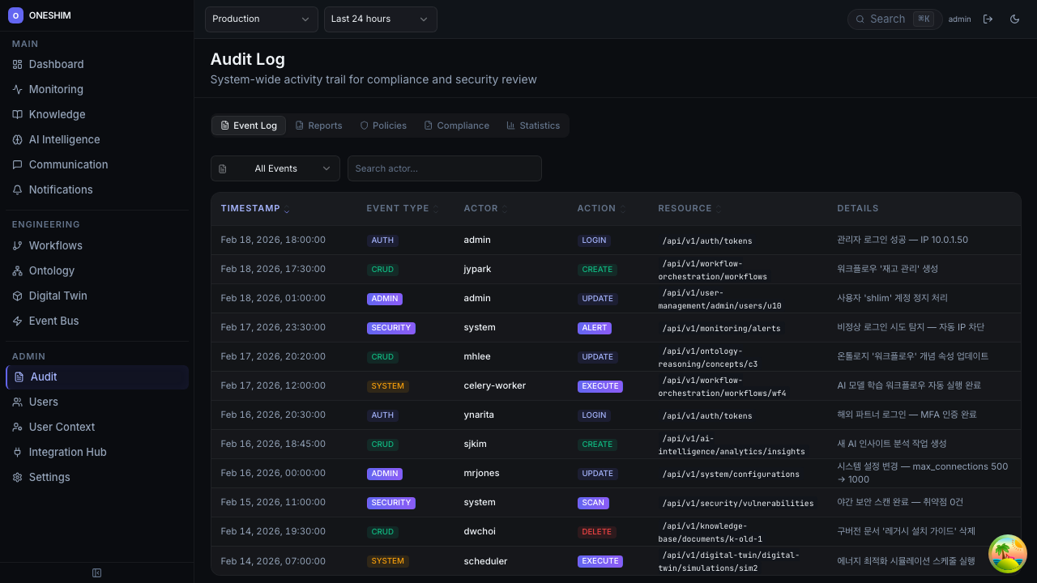Switch to the Compliance tab
Viewport: 1037px width, 583px height.
(x=456, y=126)
